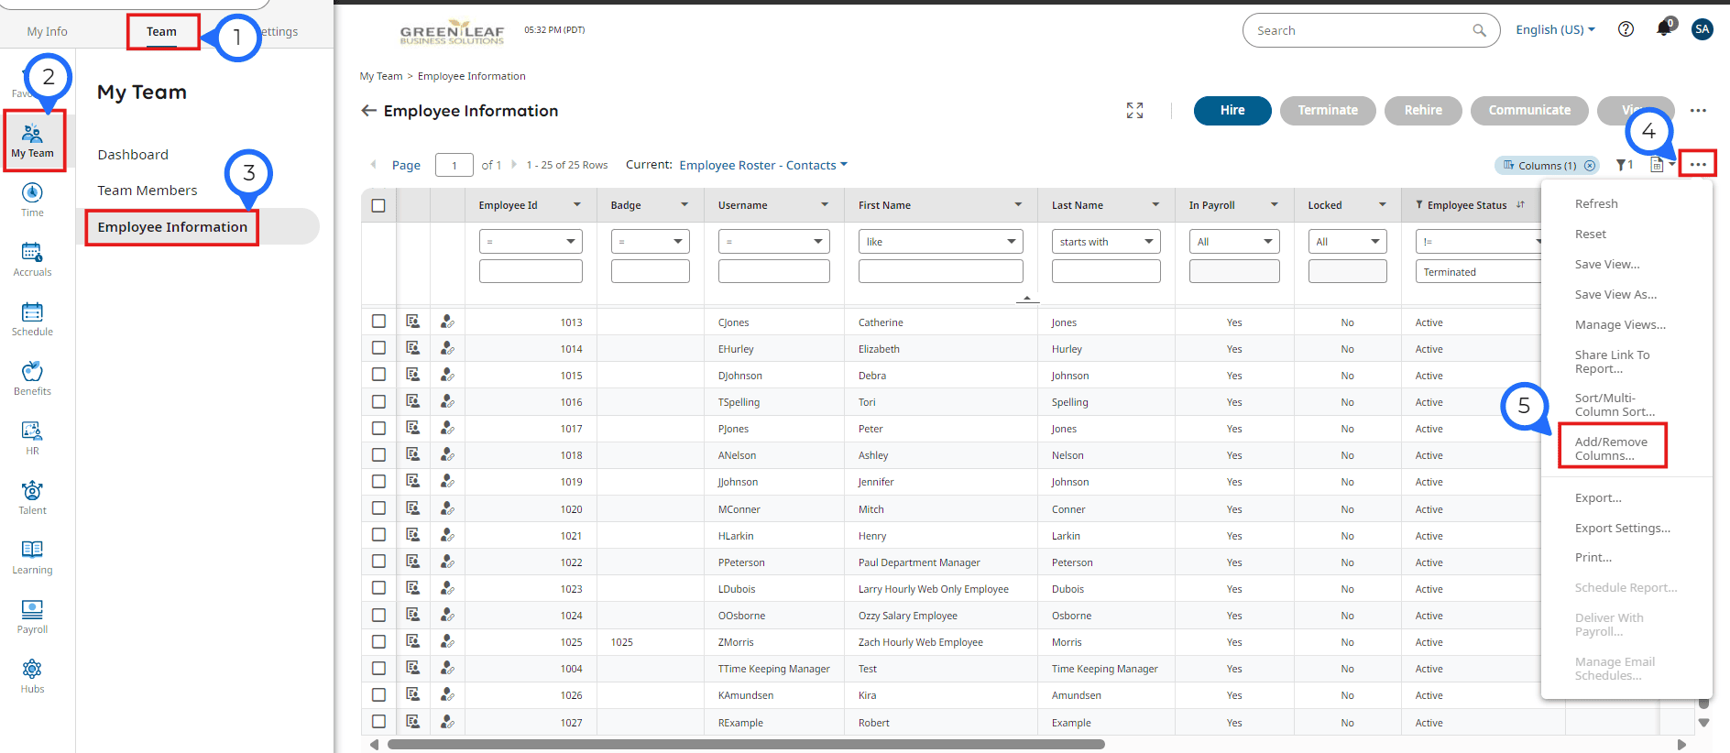Viewport: 1730px width, 753px height.
Task: Open Team Members in the sidebar
Action: click(148, 191)
